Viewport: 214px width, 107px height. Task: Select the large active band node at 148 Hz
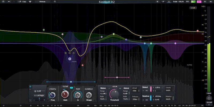click(x=70, y=59)
